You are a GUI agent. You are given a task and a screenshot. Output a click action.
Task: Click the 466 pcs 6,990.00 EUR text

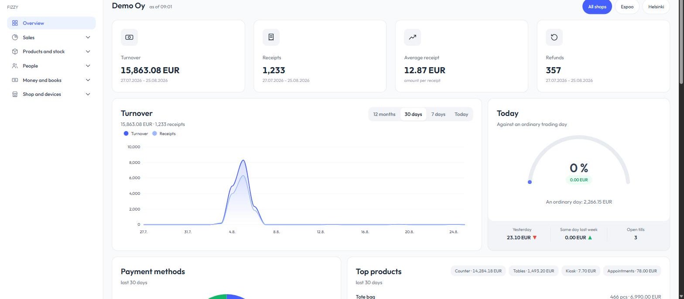[x=636, y=296]
